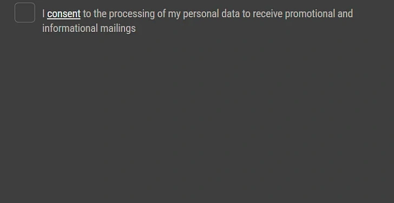Enable the personal data processing checkbox
This screenshot has width=394, height=203.
click(x=25, y=13)
